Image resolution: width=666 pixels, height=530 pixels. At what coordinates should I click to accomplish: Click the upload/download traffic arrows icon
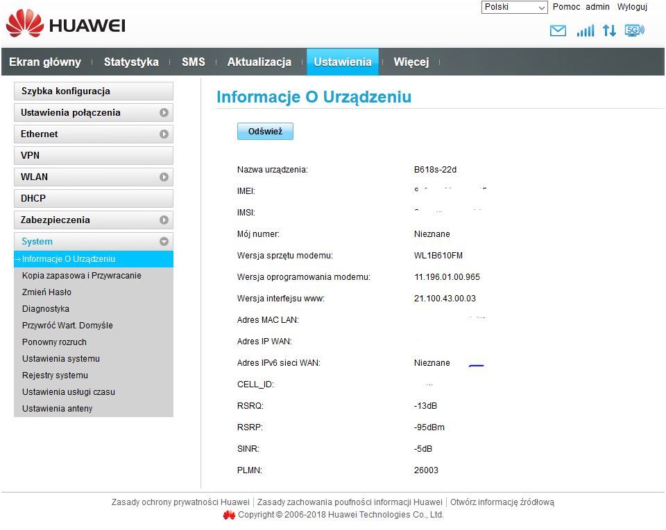point(609,30)
